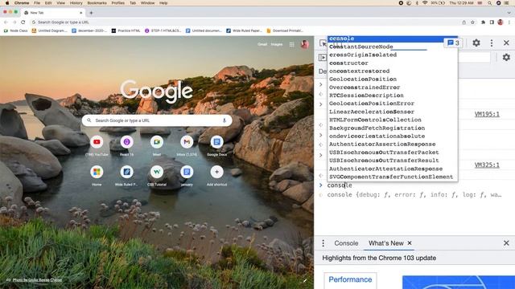Open Untitled Diagram bookmark
The width and height of the screenshot is (515, 289).
pos(50,31)
